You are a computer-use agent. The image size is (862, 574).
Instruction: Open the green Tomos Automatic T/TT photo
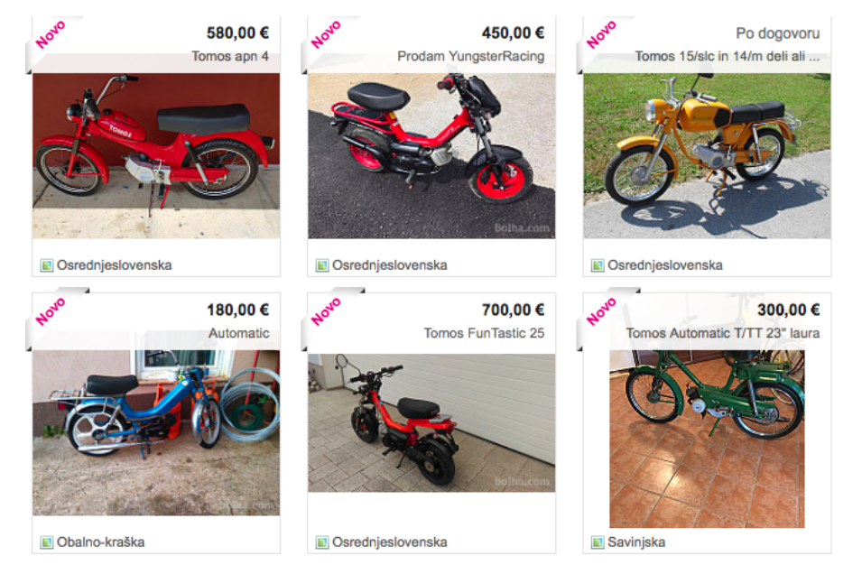[x=707, y=439]
